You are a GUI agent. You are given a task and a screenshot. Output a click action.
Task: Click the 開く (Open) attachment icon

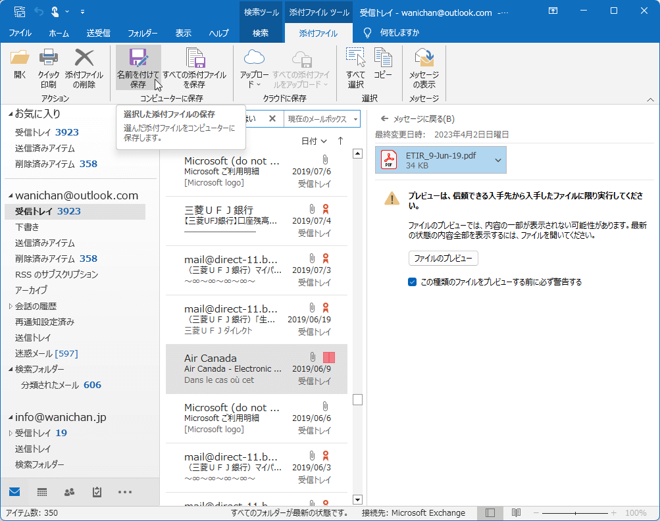point(20,57)
